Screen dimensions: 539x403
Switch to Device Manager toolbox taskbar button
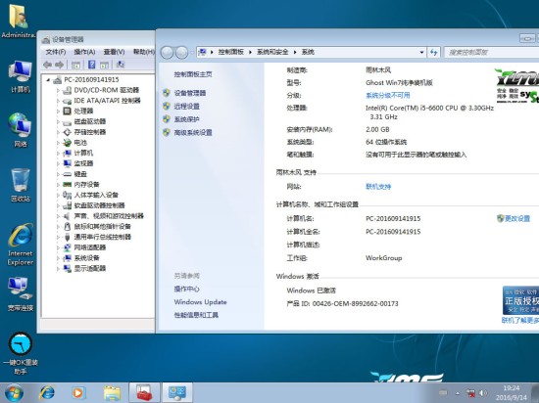click(144, 393)
